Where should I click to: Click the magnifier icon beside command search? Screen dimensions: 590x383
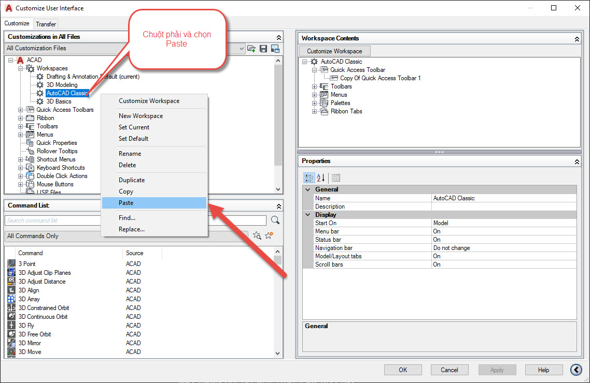point(275,220)
